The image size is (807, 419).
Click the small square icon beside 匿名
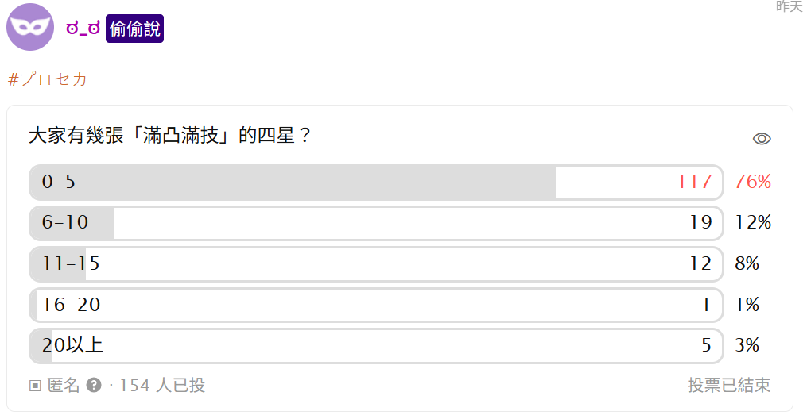pyautogui.click(x=35, y=386)
